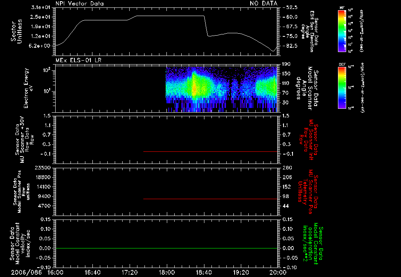Click the green 'Model Constant acceleration' axis title
The width and height of the screenshot is (401, 277).
[313, 243]
